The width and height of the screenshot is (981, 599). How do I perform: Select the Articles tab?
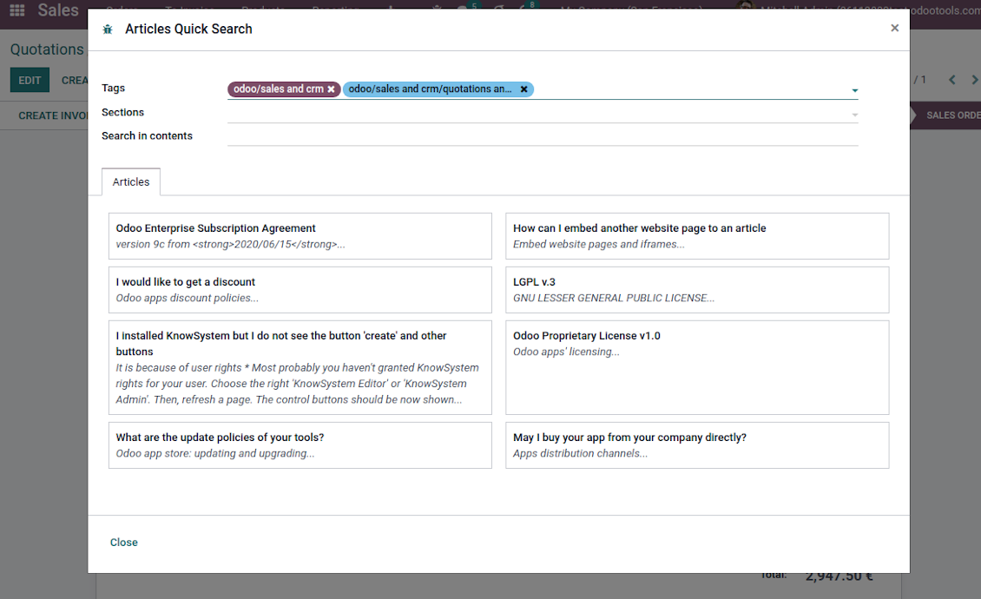click(131, 182)
